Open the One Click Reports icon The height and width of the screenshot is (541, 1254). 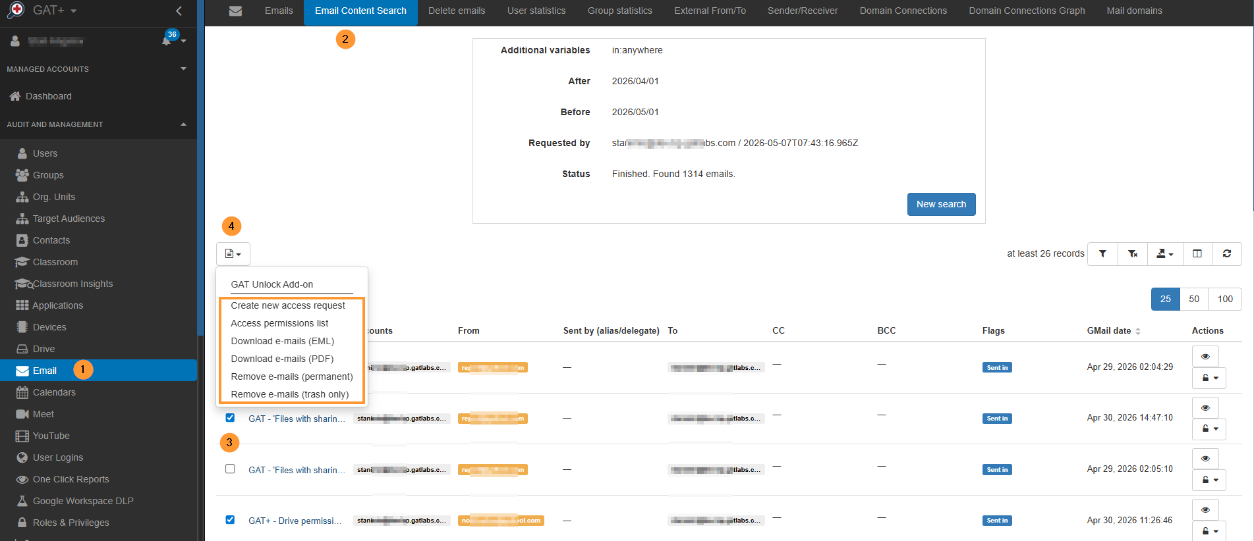pyautogui.click(x=22, y=479)
